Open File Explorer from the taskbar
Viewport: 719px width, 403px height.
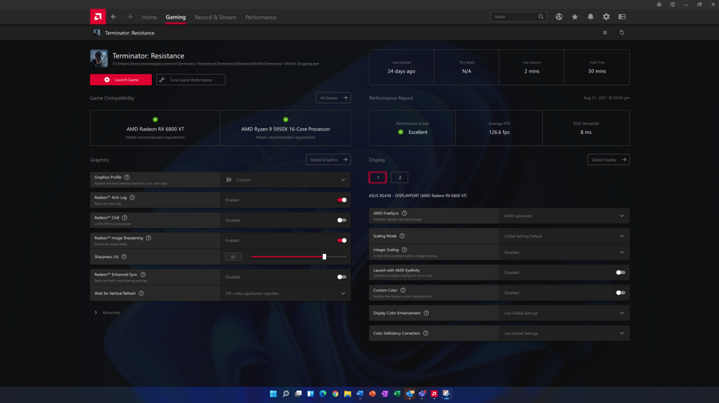click(x=348, y=394)
